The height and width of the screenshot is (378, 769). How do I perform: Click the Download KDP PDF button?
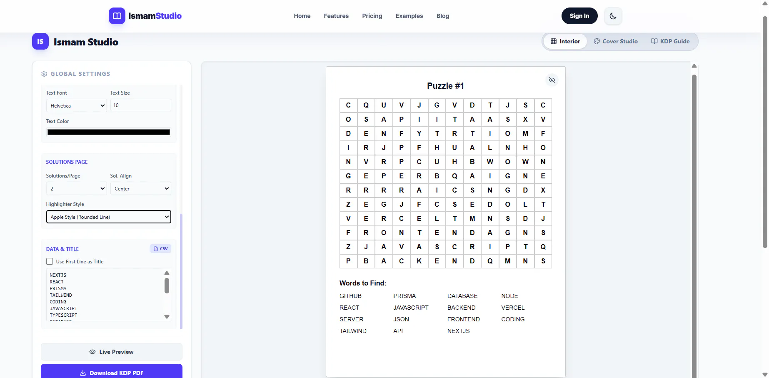(x=112, y=372)
